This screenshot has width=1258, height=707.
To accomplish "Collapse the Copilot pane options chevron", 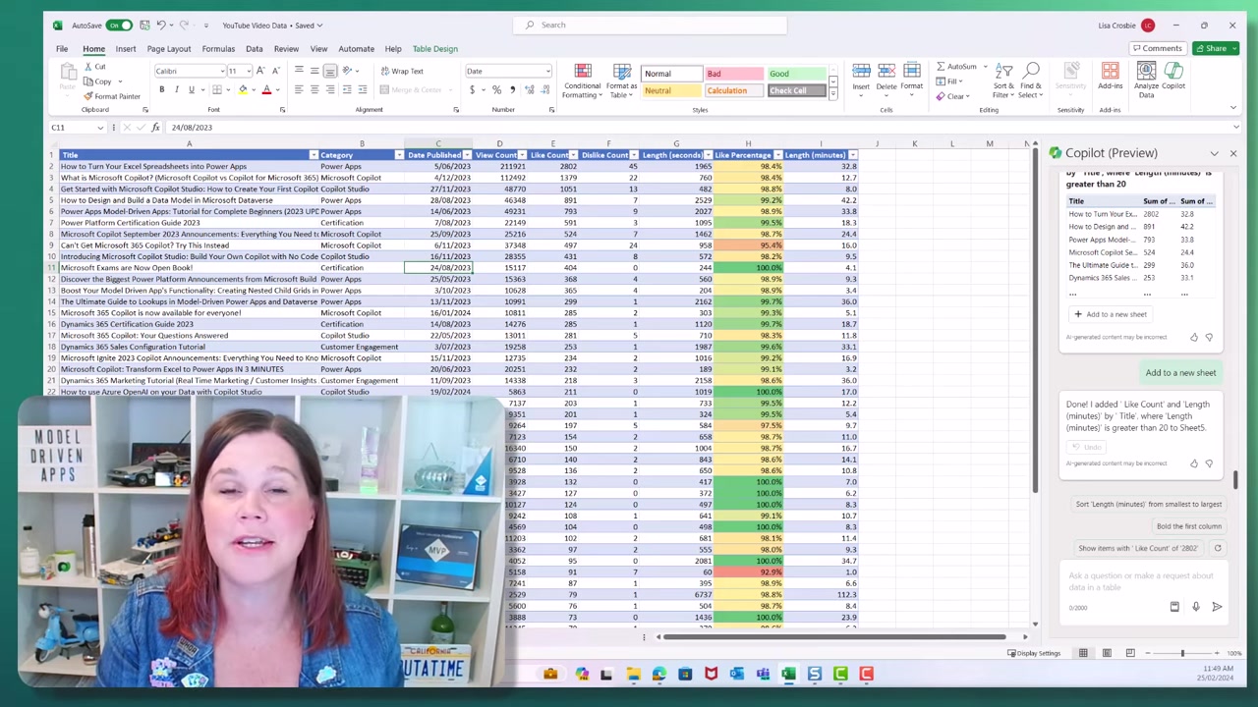I will 1214,153.
